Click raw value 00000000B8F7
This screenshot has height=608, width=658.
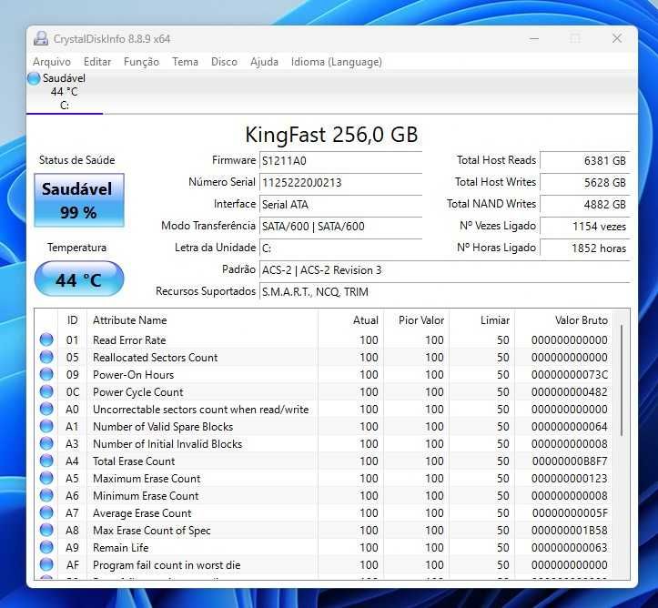[570, 461]
